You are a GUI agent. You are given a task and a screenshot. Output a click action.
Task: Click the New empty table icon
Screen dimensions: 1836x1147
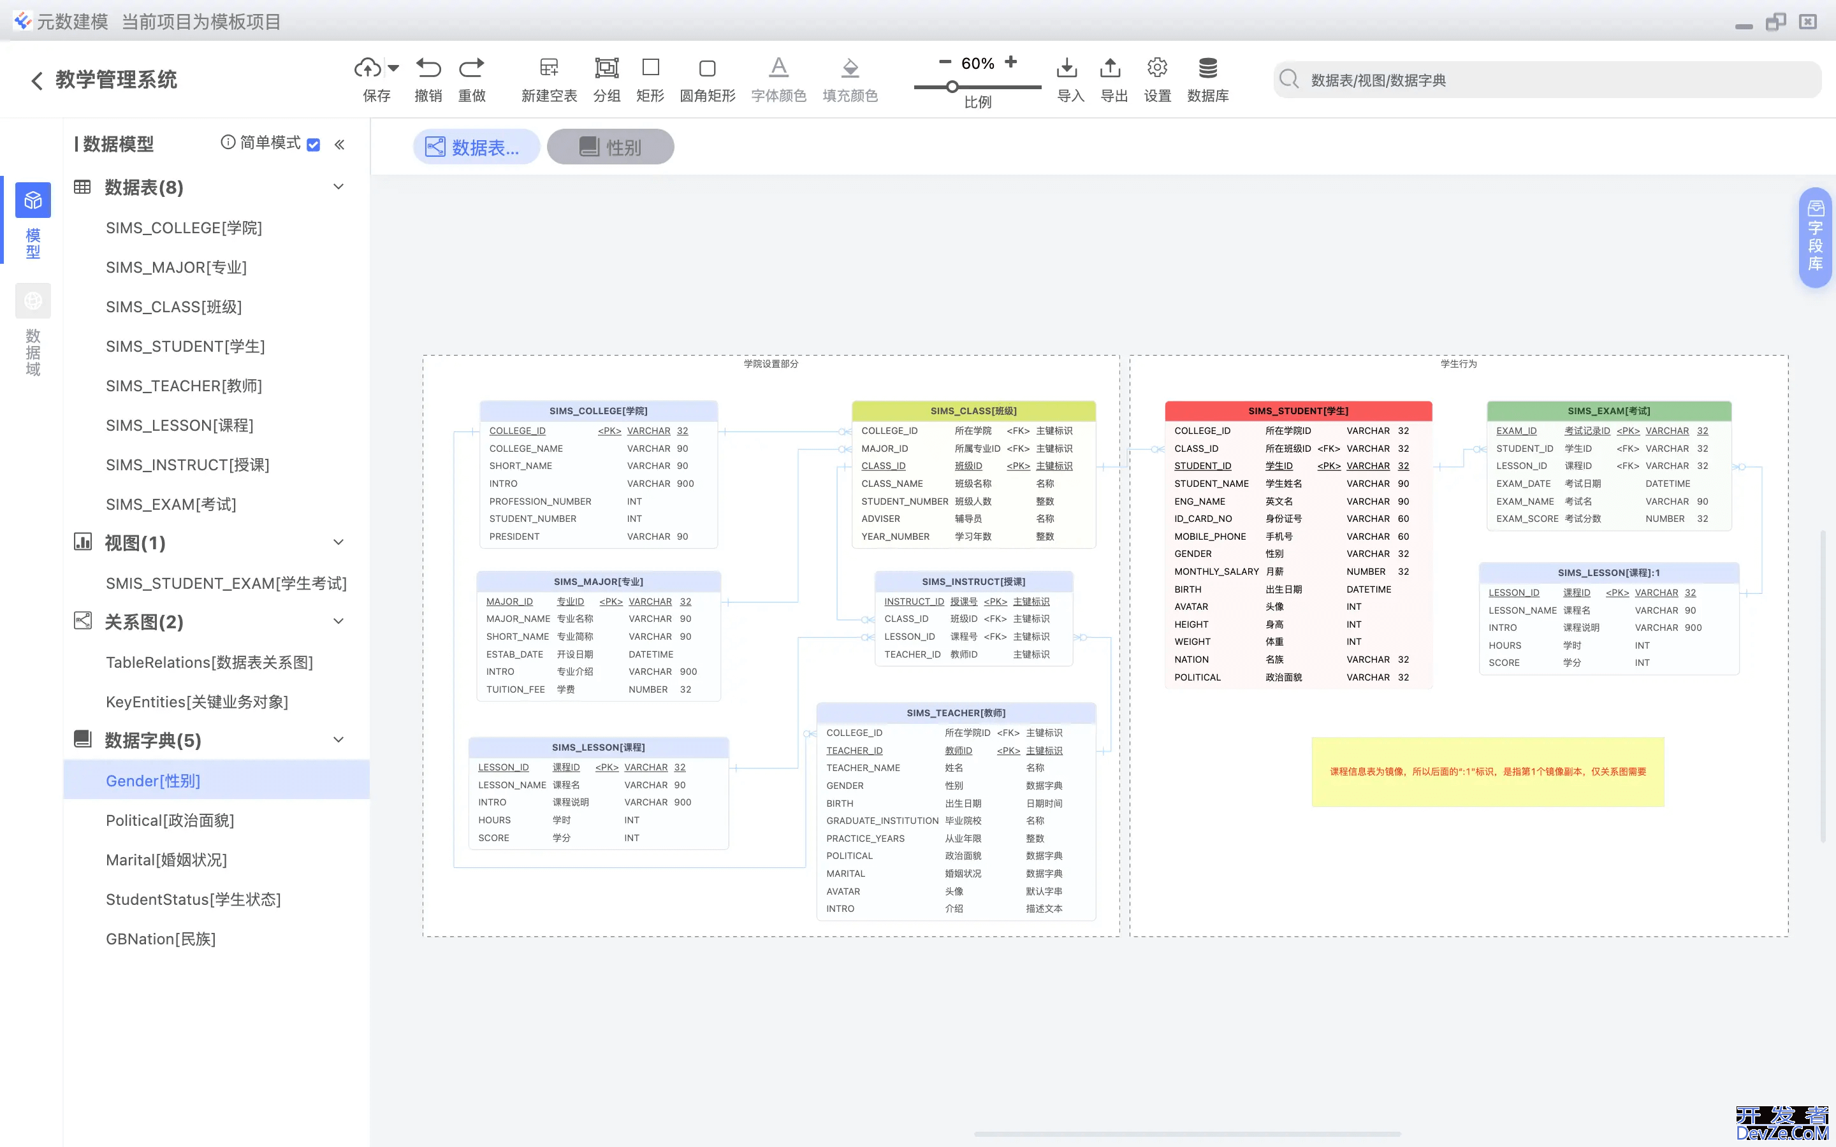[x=548, y=68]
